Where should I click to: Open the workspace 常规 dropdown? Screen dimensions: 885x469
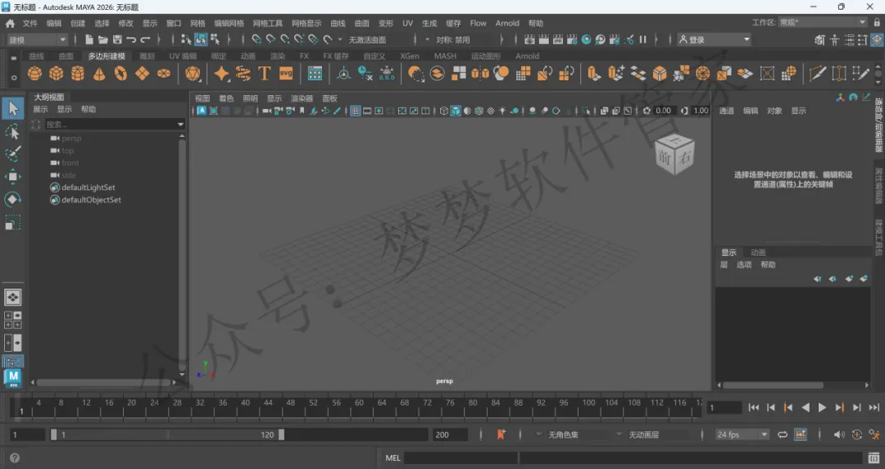823,22
